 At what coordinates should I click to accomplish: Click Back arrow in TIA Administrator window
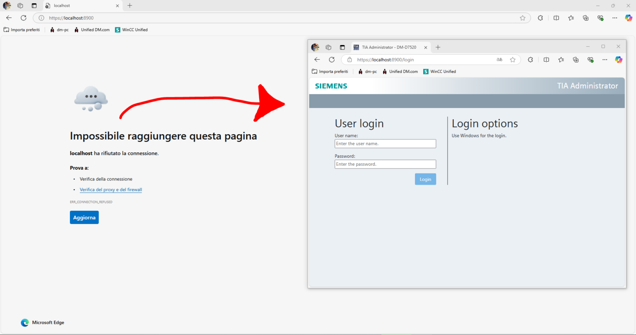click(x=317, y=60)
